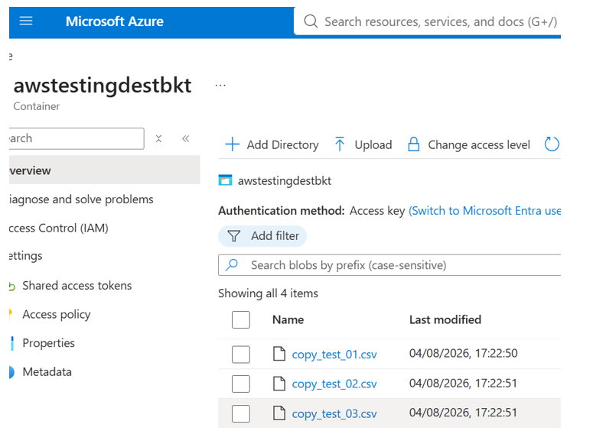This screenshot has width=593, height=447.
Task: Open Access Control (IAM)
Action: coord(59,228)
